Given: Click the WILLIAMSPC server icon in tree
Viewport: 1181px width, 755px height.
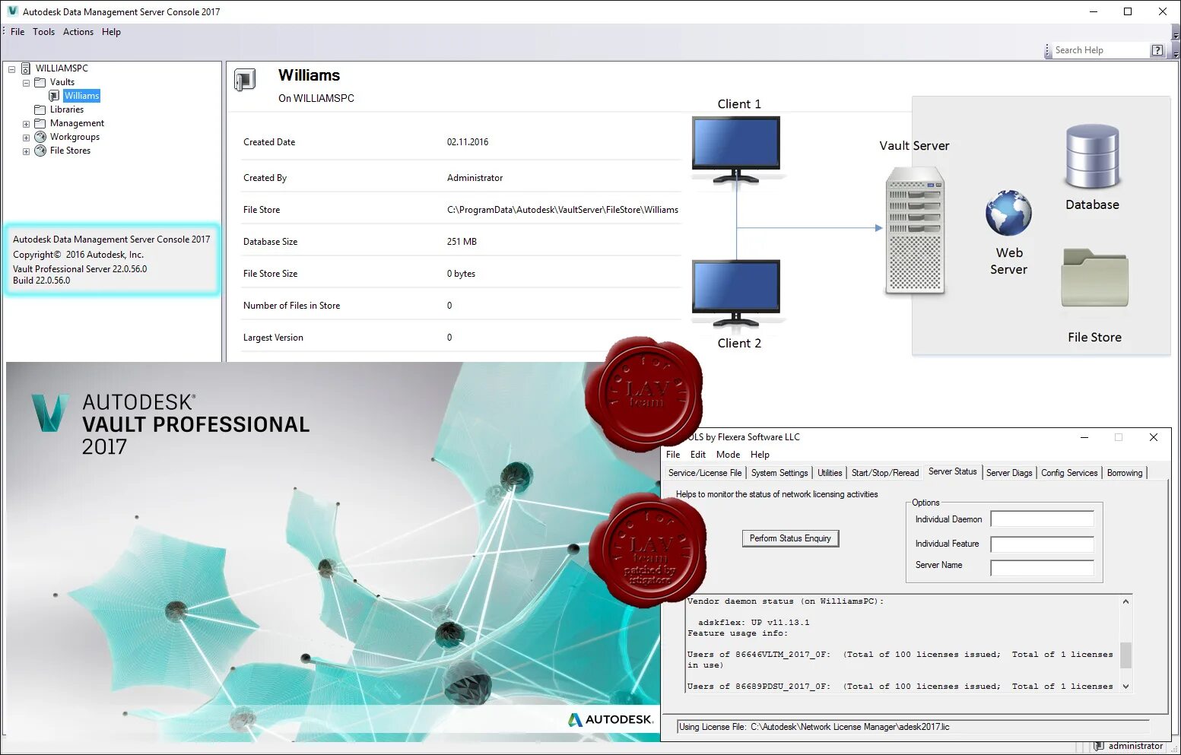Looking at the screenshot, I should [25, 68].
